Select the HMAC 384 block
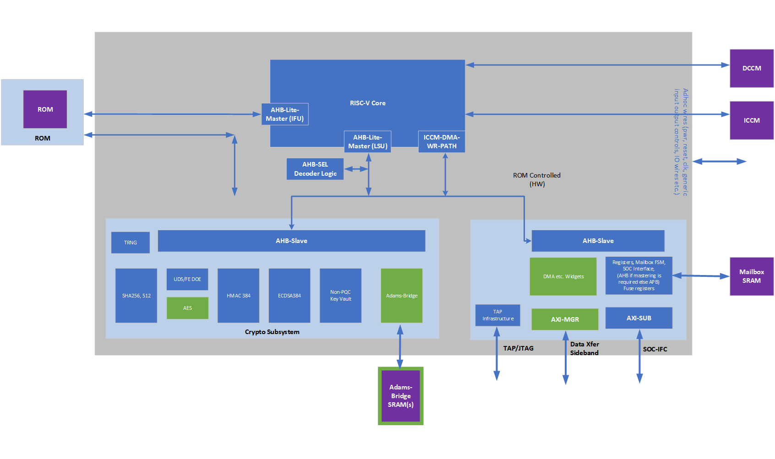The height and width of the screenshot is (459, 775). pos(238,296)
